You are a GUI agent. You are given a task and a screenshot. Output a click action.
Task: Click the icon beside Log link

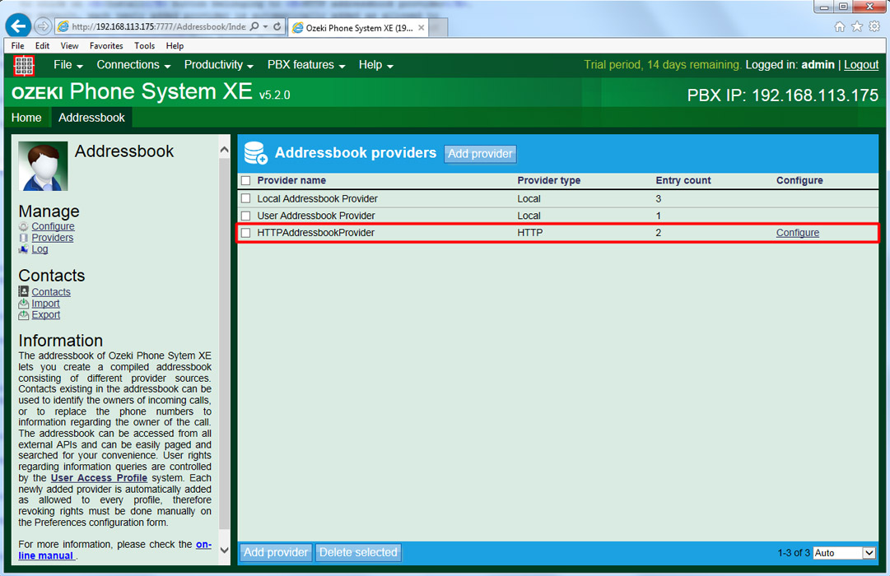pyautogui.click(x=23, y=249)
